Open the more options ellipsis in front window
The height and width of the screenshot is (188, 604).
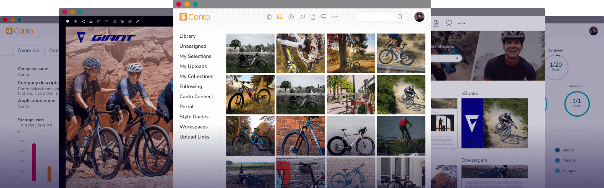click(335, 17)
